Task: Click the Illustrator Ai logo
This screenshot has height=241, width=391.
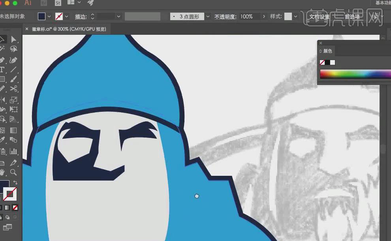Action: tap(28, 2)
